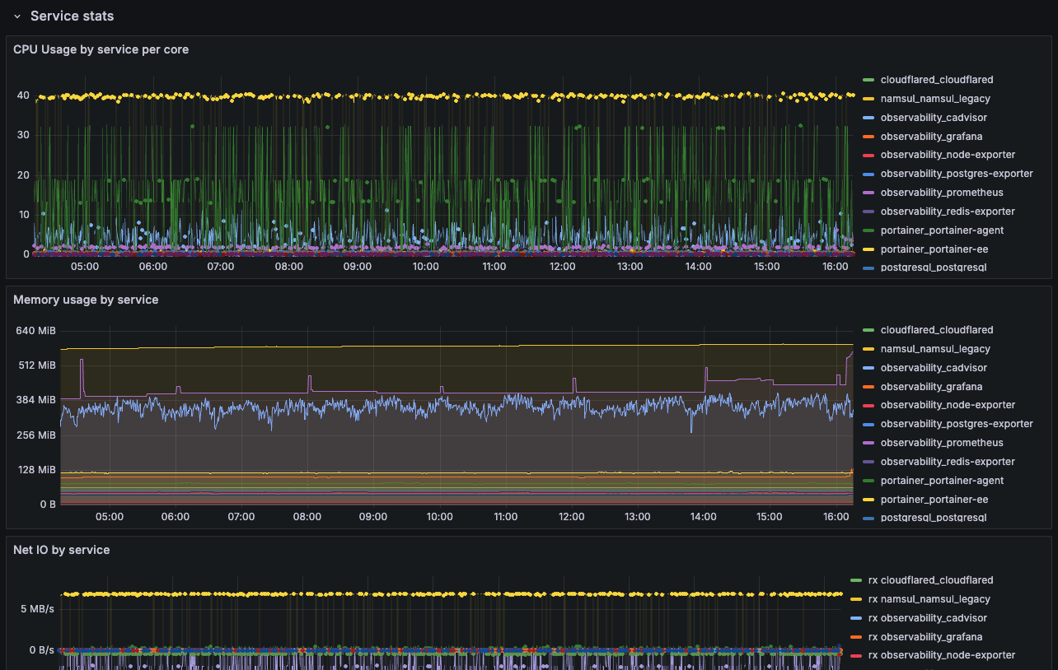This screenshot has width=1058, height=670.
Task: Select observability_node-exporter in the Memory usage legend
Action: 948,405
